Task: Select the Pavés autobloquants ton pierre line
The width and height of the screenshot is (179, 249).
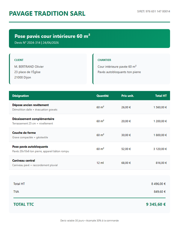Action: (x=119, y=72)
